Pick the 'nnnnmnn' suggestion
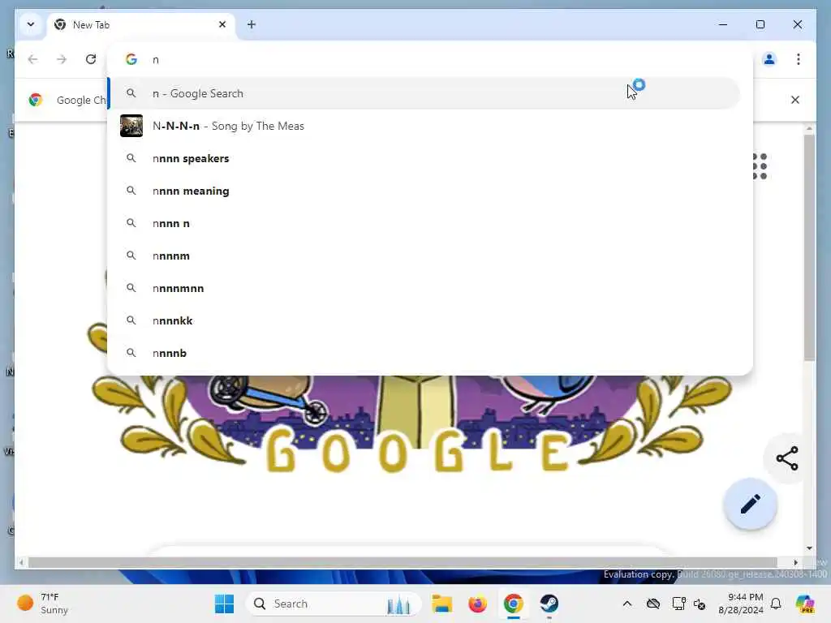Screen dimensions: 831x623 point(424,288)
